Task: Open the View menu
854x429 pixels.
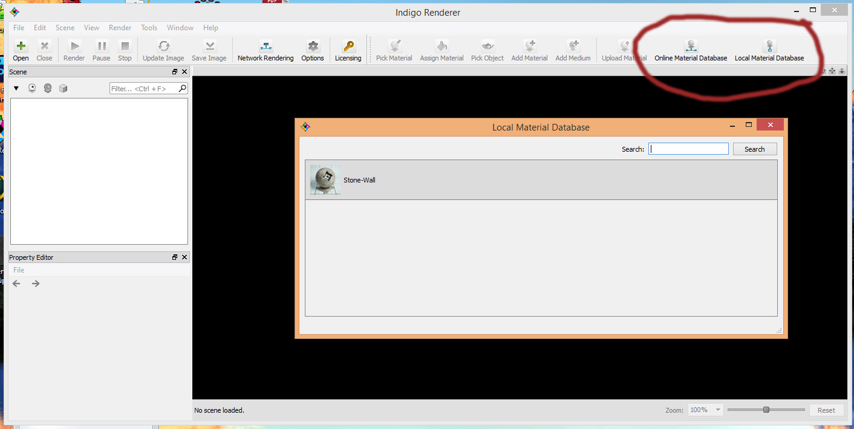Action: click(91, 28)
